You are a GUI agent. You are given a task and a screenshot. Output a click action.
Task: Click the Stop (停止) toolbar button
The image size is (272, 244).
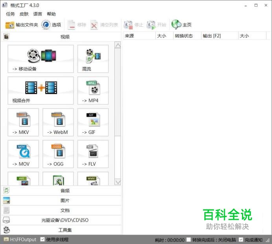133,25
